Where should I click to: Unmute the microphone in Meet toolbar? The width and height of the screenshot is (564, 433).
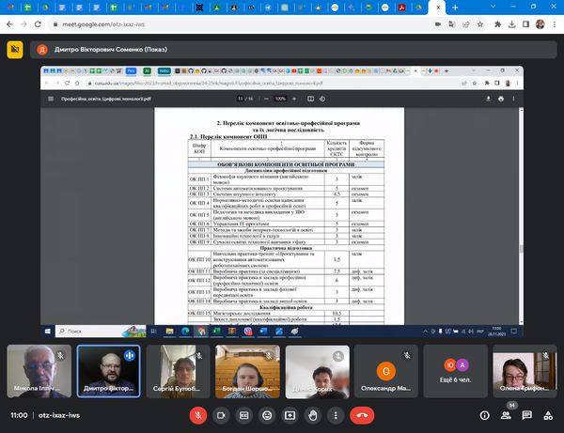(198, 414)
